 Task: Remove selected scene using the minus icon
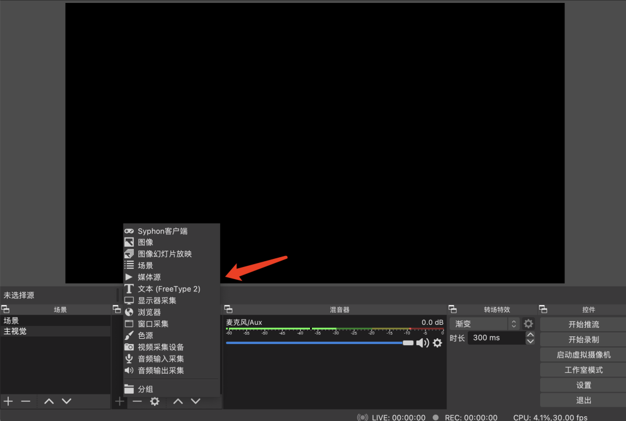point(26,401)
